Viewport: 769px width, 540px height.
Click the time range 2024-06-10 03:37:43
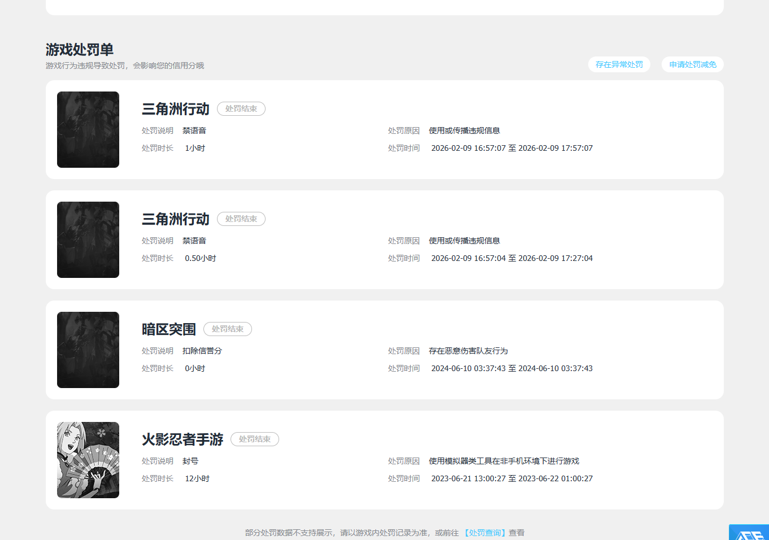tap(512, 368)
